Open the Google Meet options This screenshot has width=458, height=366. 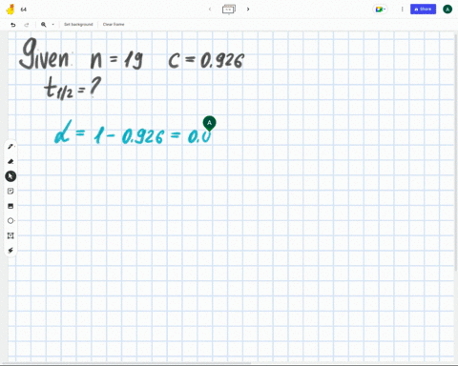click(380, 10)
